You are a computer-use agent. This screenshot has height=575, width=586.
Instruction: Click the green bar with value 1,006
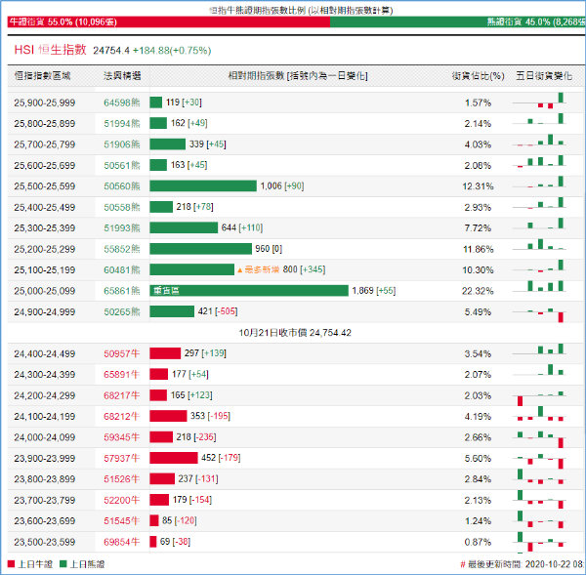coord(203,185)
